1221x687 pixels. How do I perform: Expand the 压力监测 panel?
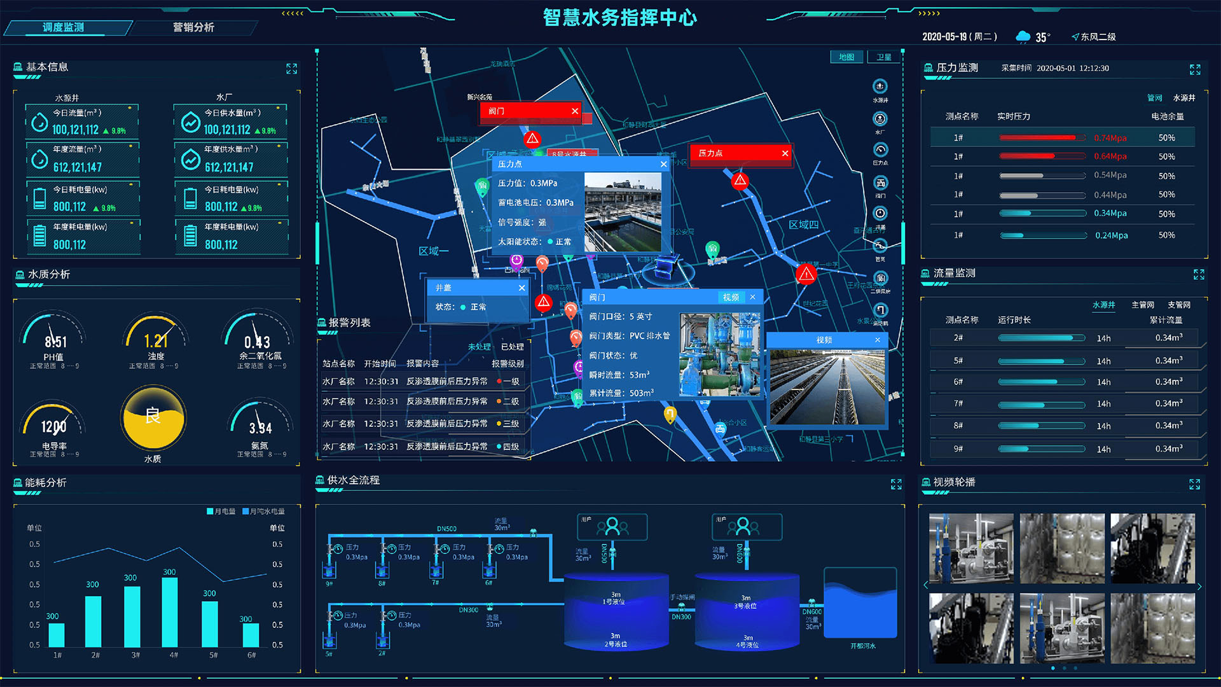coord(1195,69)
